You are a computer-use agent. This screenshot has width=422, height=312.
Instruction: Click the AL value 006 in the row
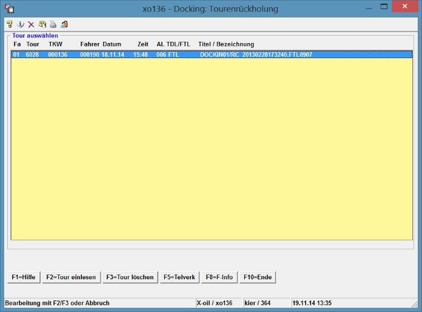[161, 55]
